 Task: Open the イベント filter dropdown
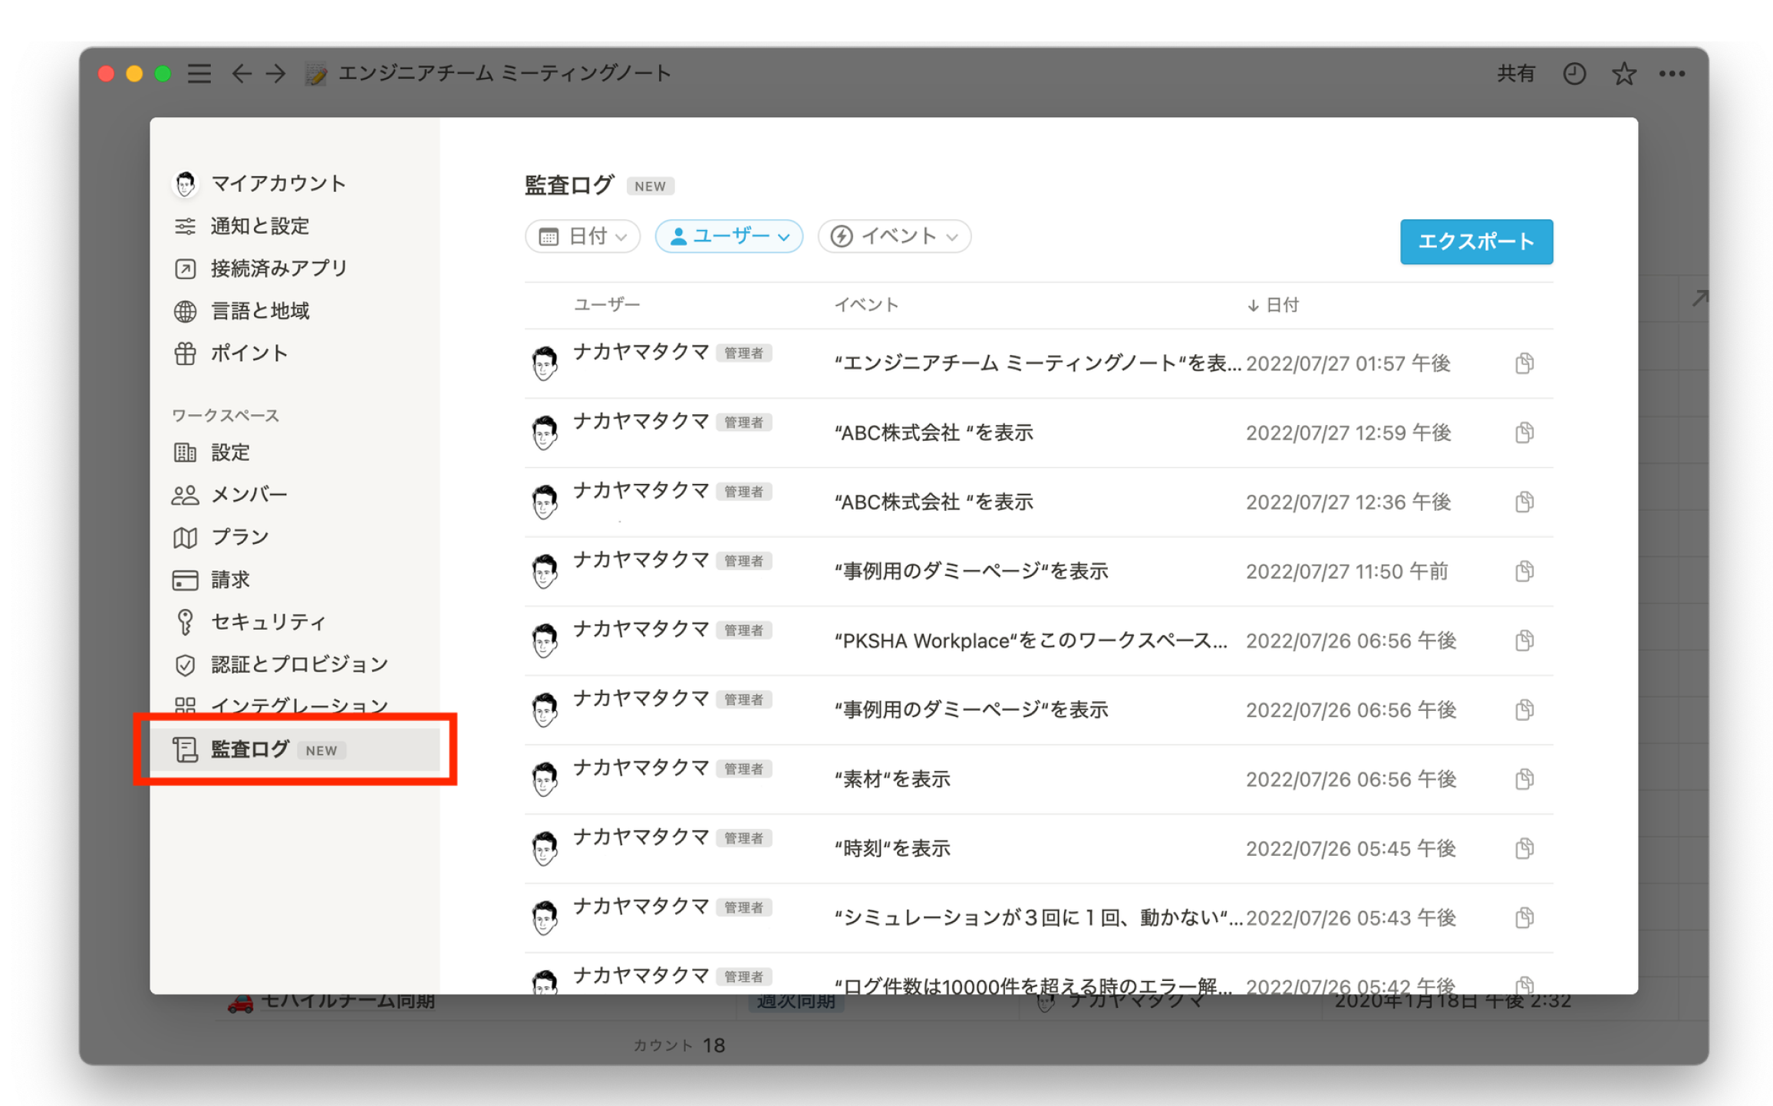coord(894,236)
